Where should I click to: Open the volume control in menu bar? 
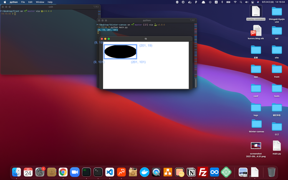(x=247, y=2)
